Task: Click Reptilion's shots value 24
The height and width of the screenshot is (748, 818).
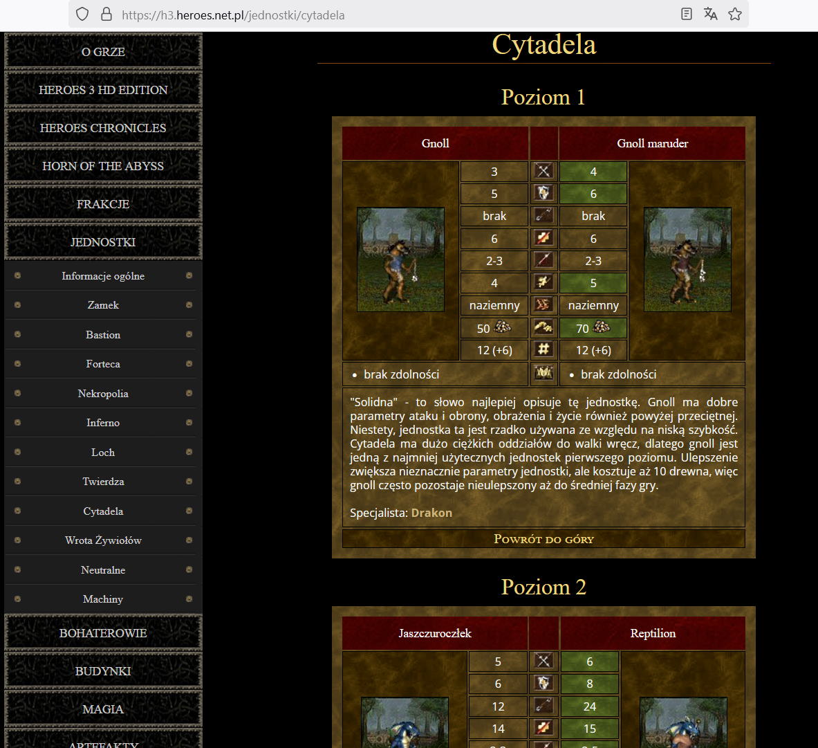Action: (x=590, y=706)
